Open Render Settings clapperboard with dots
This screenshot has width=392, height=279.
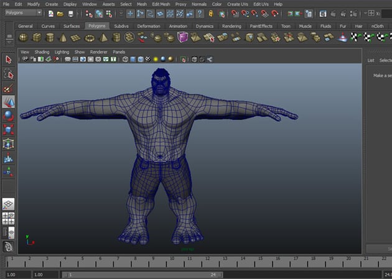[353, 14]
